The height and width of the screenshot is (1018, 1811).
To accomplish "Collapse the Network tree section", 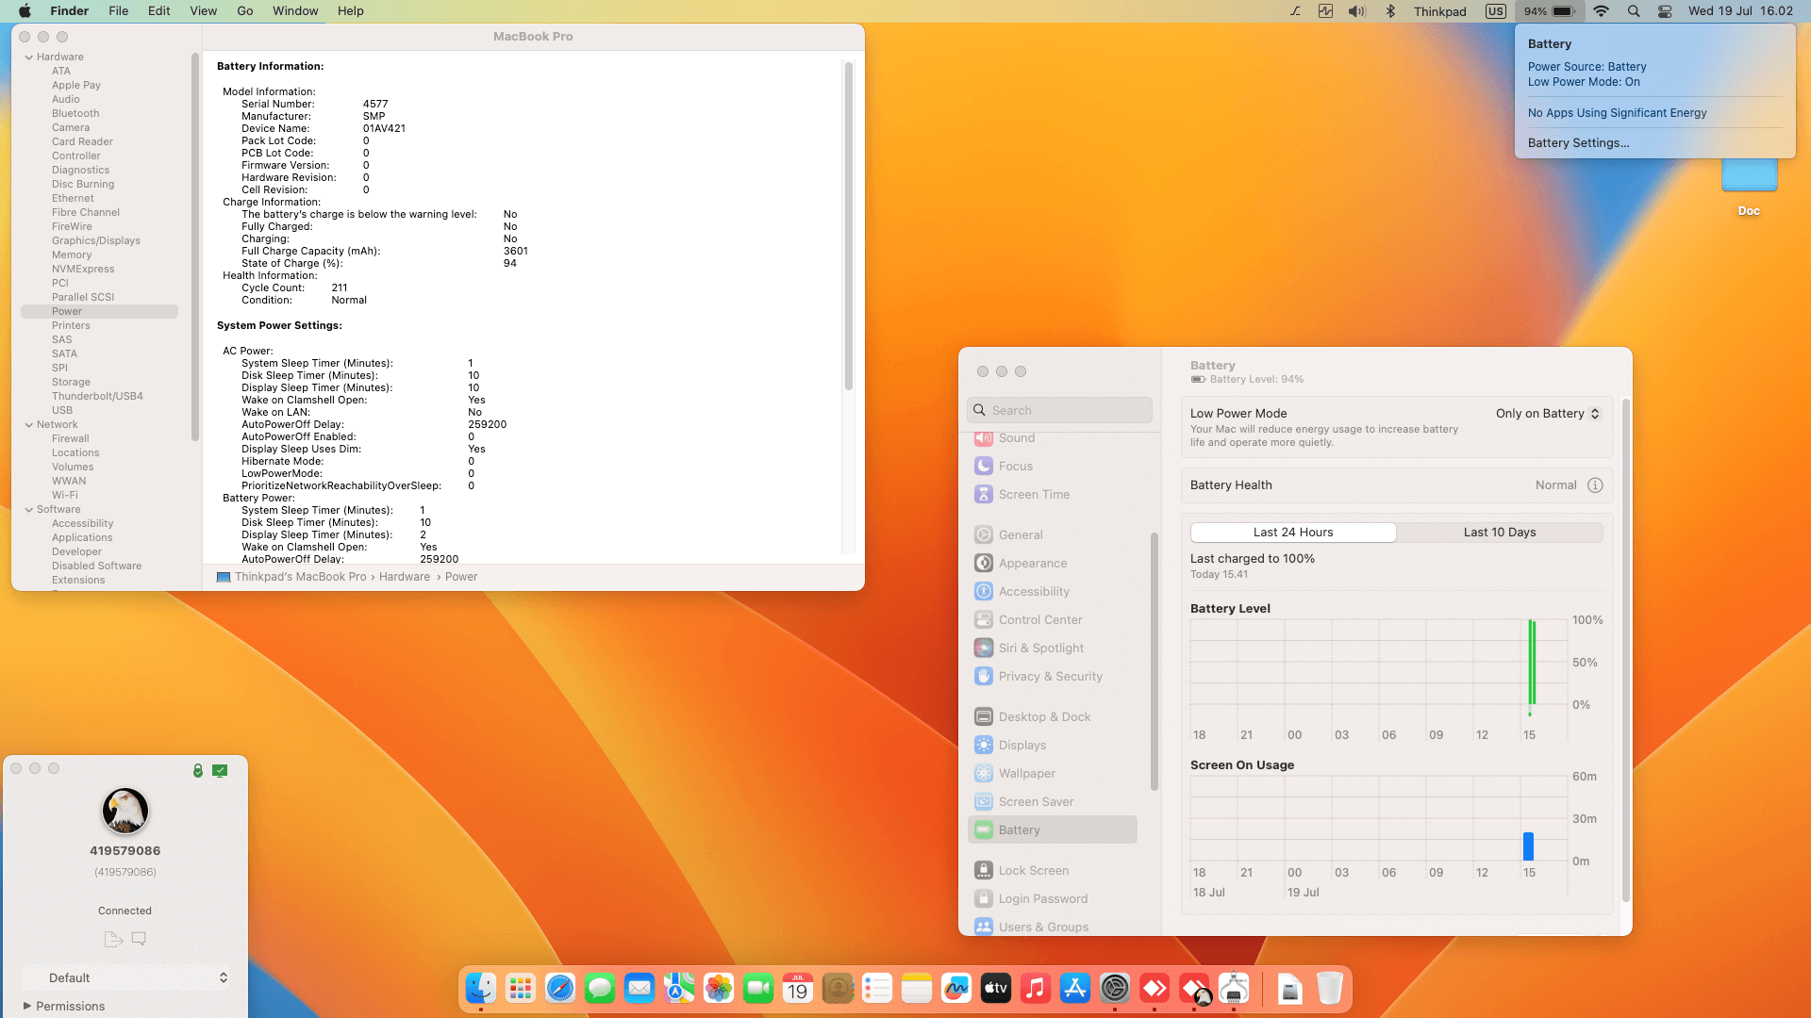I will pos(29,425).
